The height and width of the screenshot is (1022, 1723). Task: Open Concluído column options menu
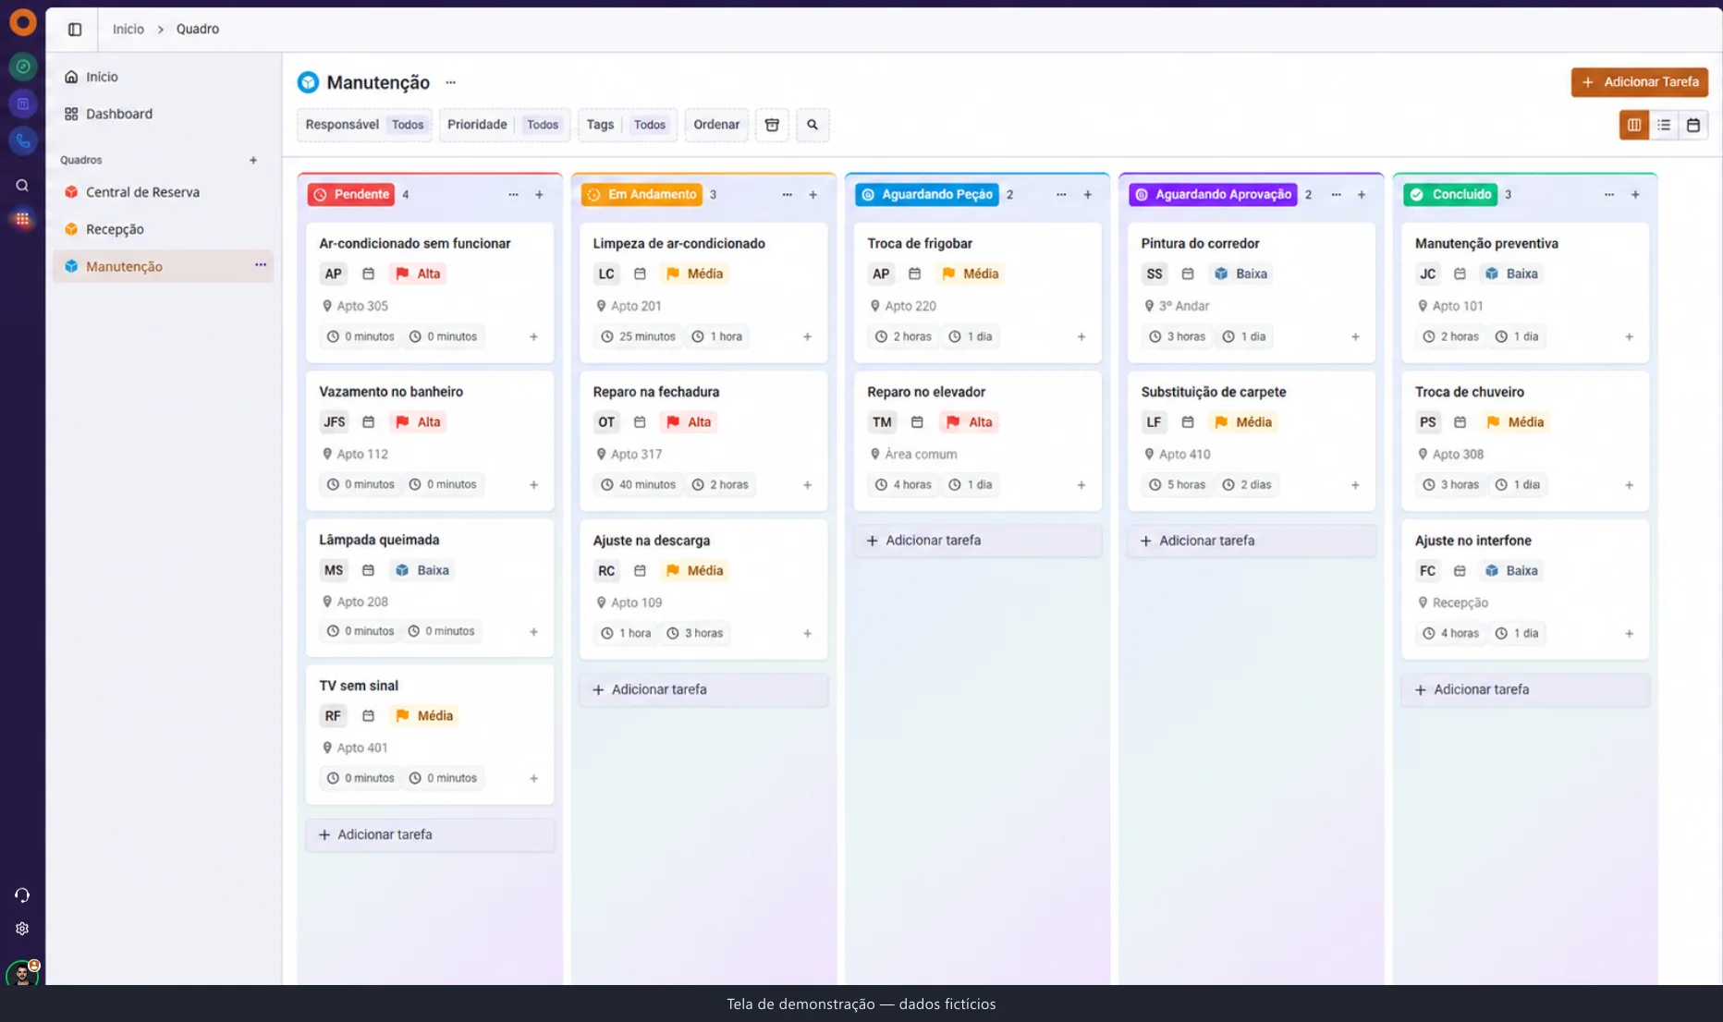pos(1609,195)
